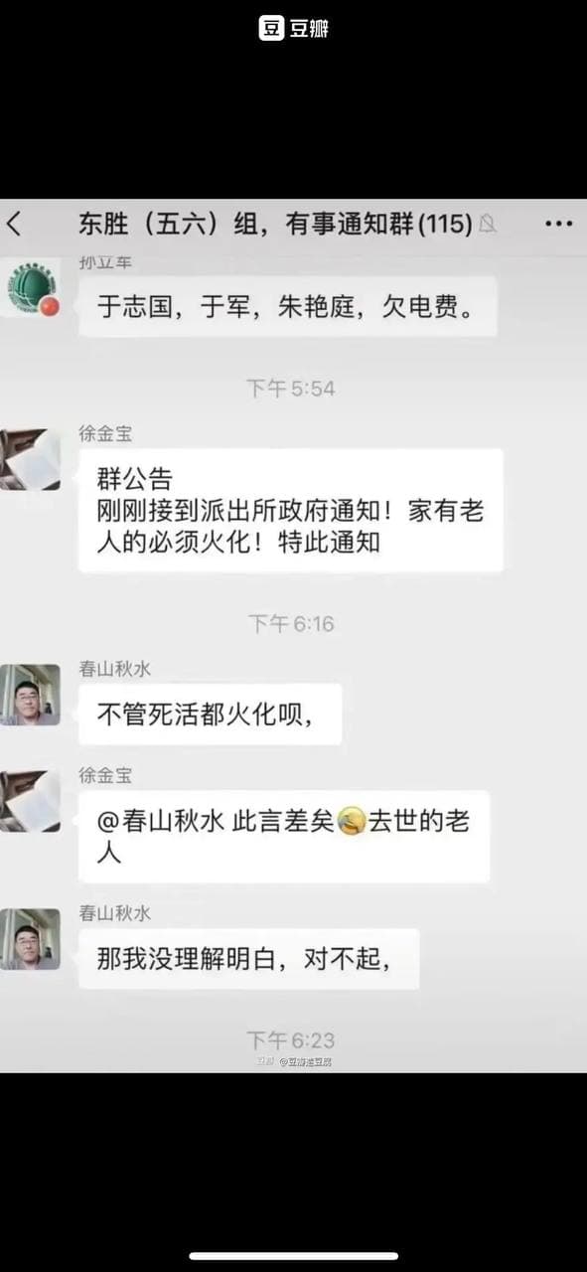Tap sender name 春山秋水 above 不管死活都火化呗

tap(115, 670)
